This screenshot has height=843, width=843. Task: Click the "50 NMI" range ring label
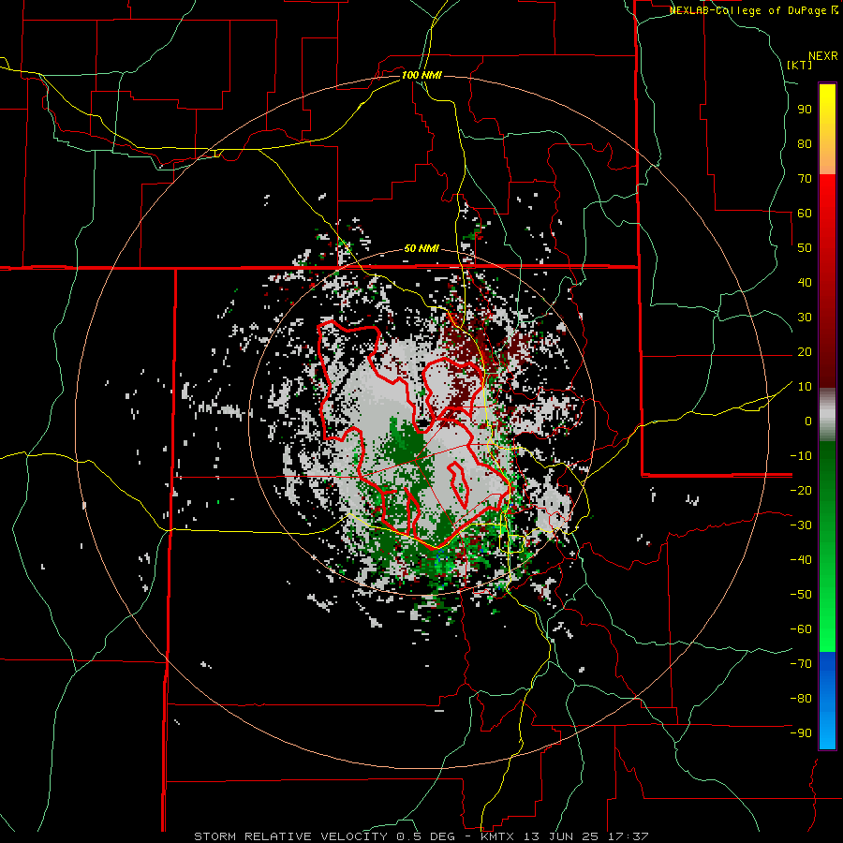[421, 248]
